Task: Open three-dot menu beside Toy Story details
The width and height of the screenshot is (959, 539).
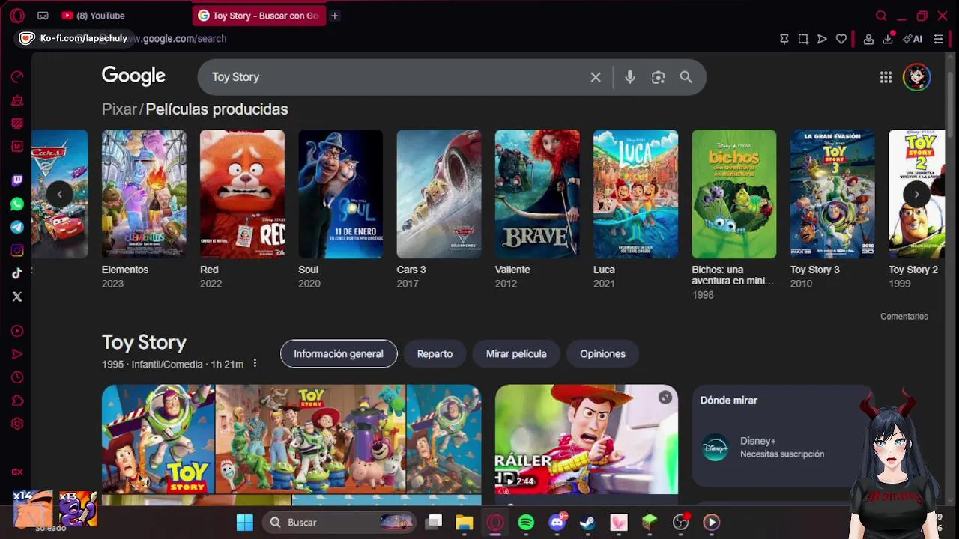Action: (x=255, y=364)
